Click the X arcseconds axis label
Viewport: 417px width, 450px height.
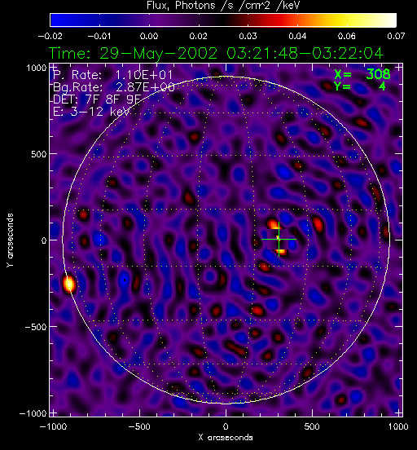coord(226,438)
